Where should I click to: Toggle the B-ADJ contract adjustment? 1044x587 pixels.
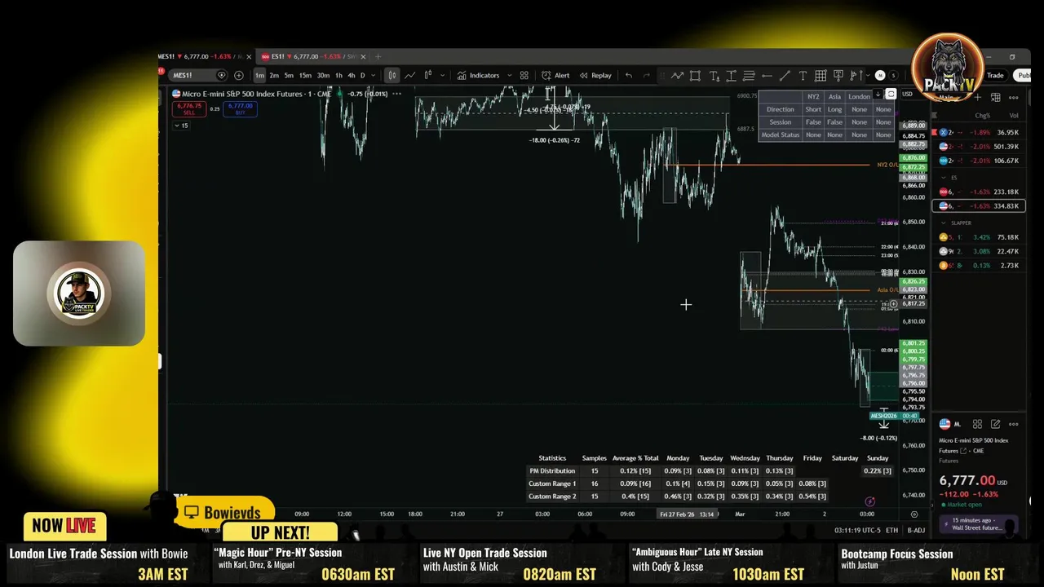point(916,531)
